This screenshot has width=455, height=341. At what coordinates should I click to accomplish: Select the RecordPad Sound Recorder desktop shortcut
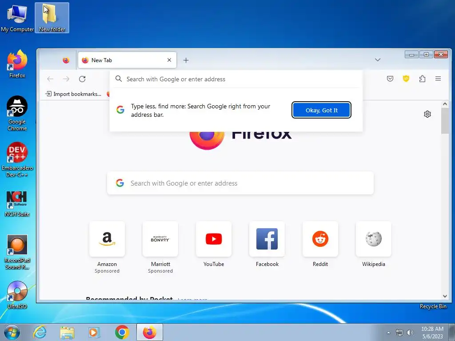17,252
